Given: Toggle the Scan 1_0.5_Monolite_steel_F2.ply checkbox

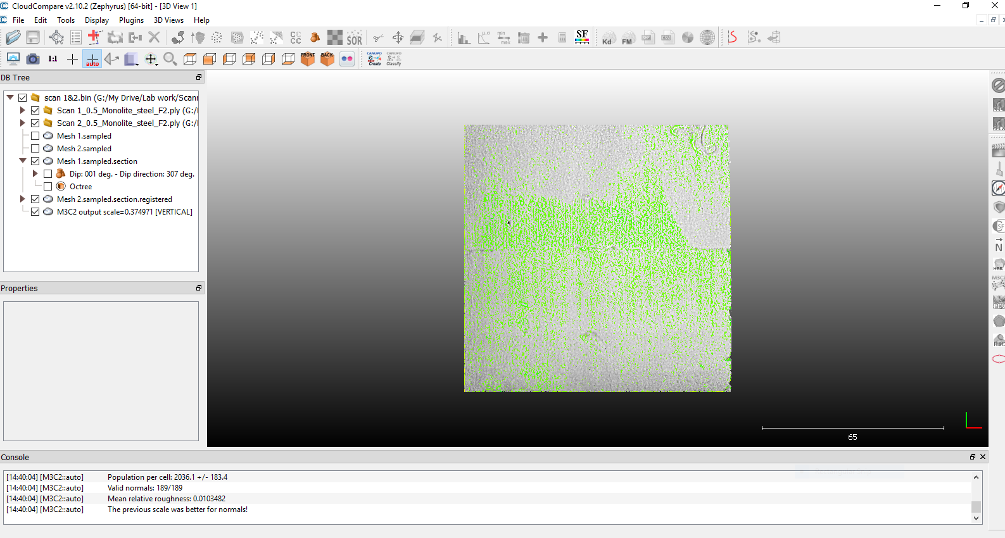Looking at the screenshot, I should pos(35,110).
